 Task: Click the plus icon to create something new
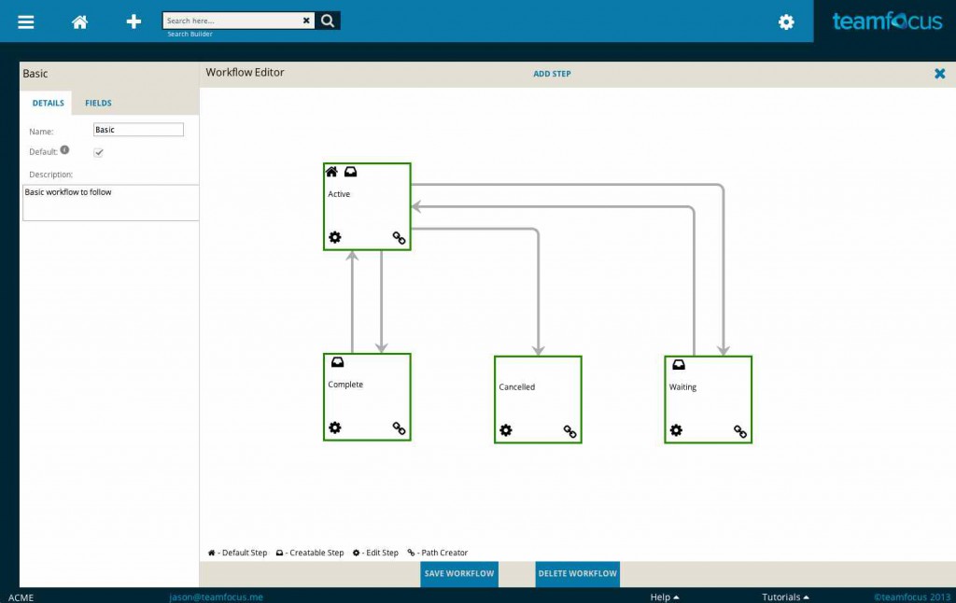133,21
